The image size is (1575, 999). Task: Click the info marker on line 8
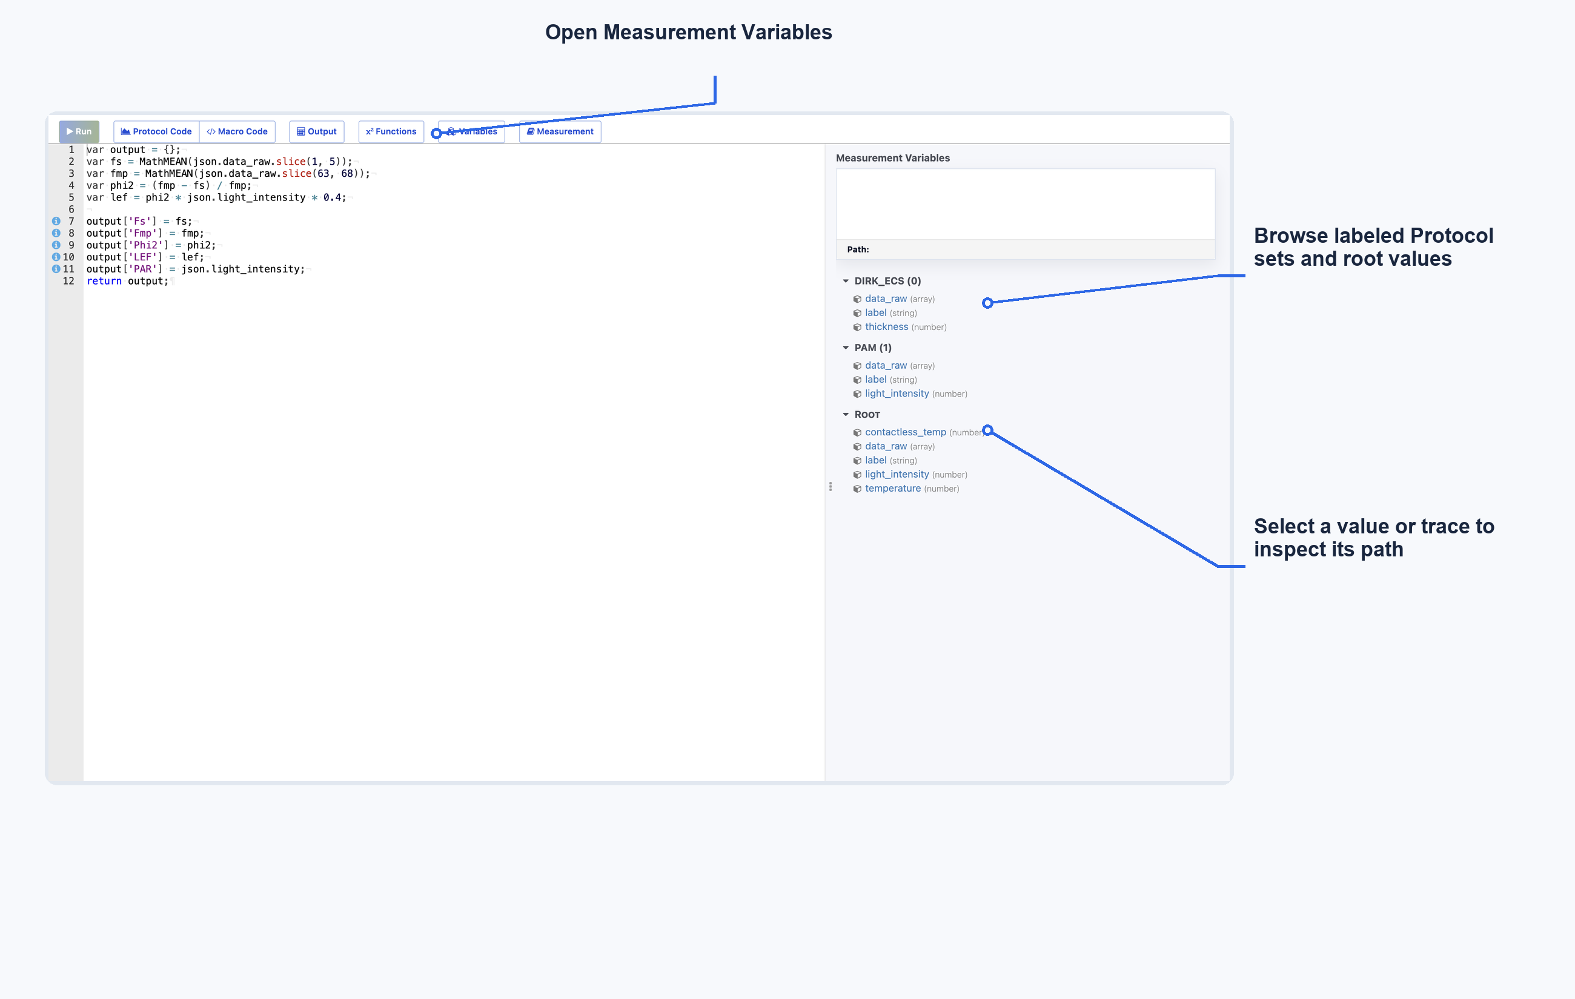[x=56, y=232]
